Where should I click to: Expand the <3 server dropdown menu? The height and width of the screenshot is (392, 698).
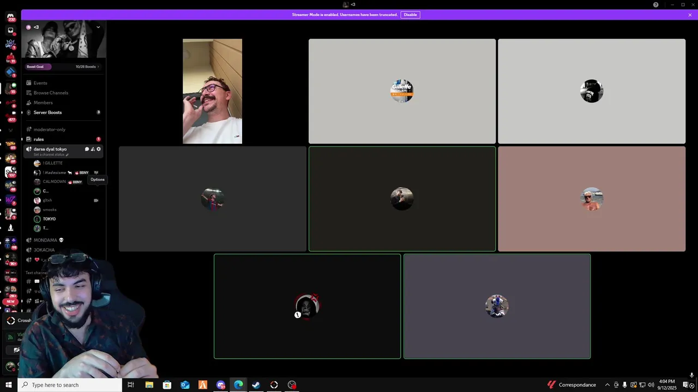pyautogui.click(x=98, y=27)
